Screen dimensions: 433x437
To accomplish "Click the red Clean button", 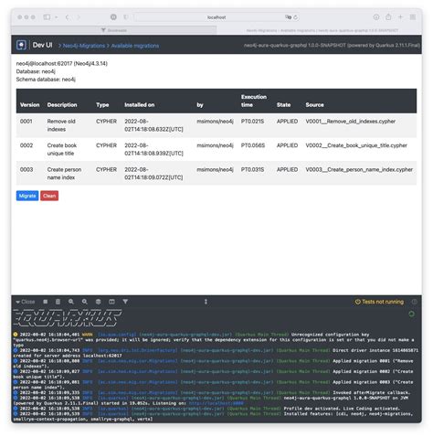I will point(49,196).
